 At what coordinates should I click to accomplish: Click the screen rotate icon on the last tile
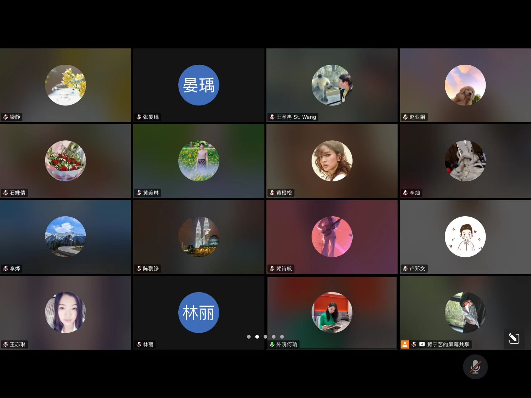click(x=514, y=338)
